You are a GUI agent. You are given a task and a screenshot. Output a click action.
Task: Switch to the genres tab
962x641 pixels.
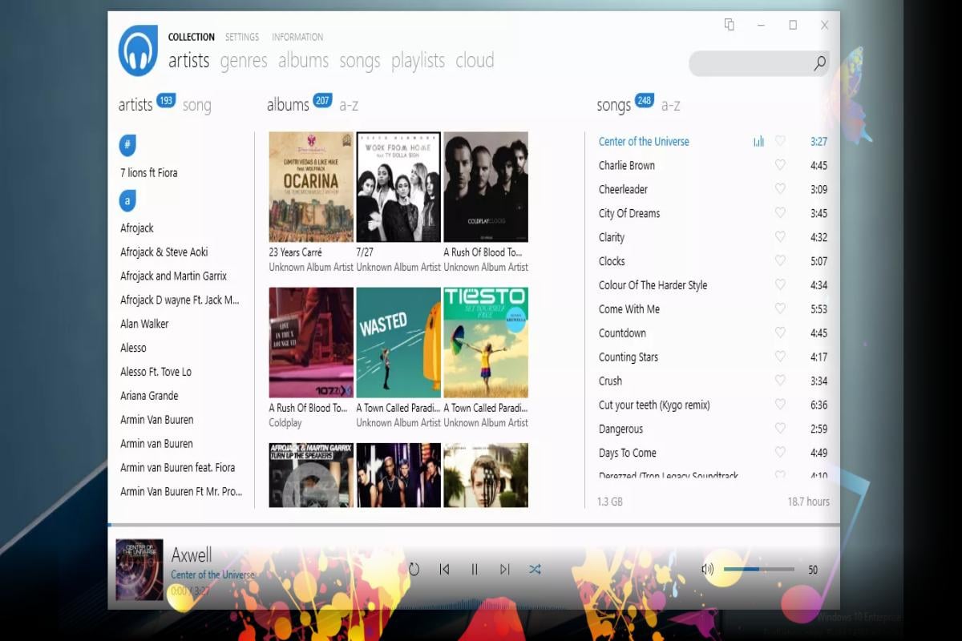tap(244, 61)
